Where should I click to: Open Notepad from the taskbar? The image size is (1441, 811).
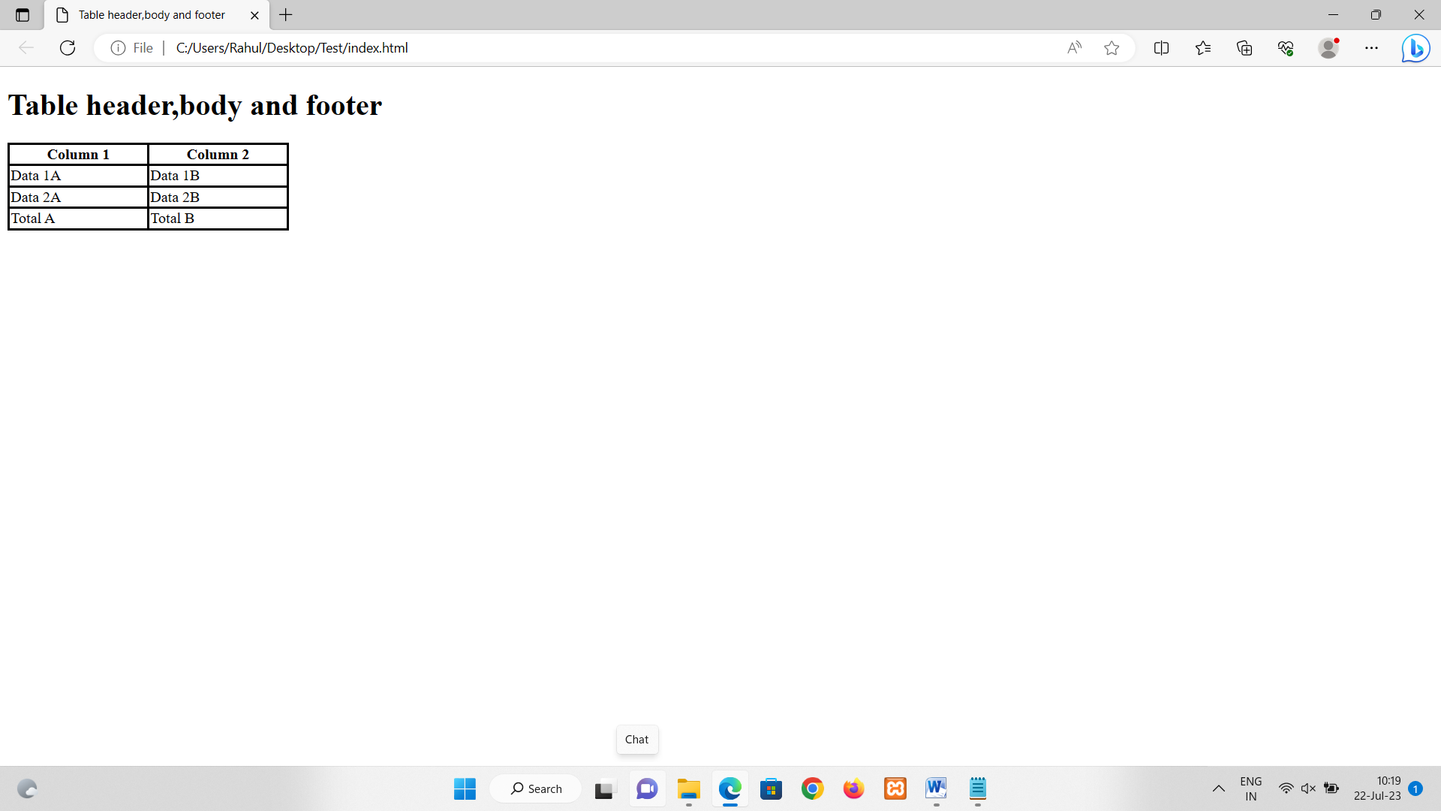click(x=977, y=788)
